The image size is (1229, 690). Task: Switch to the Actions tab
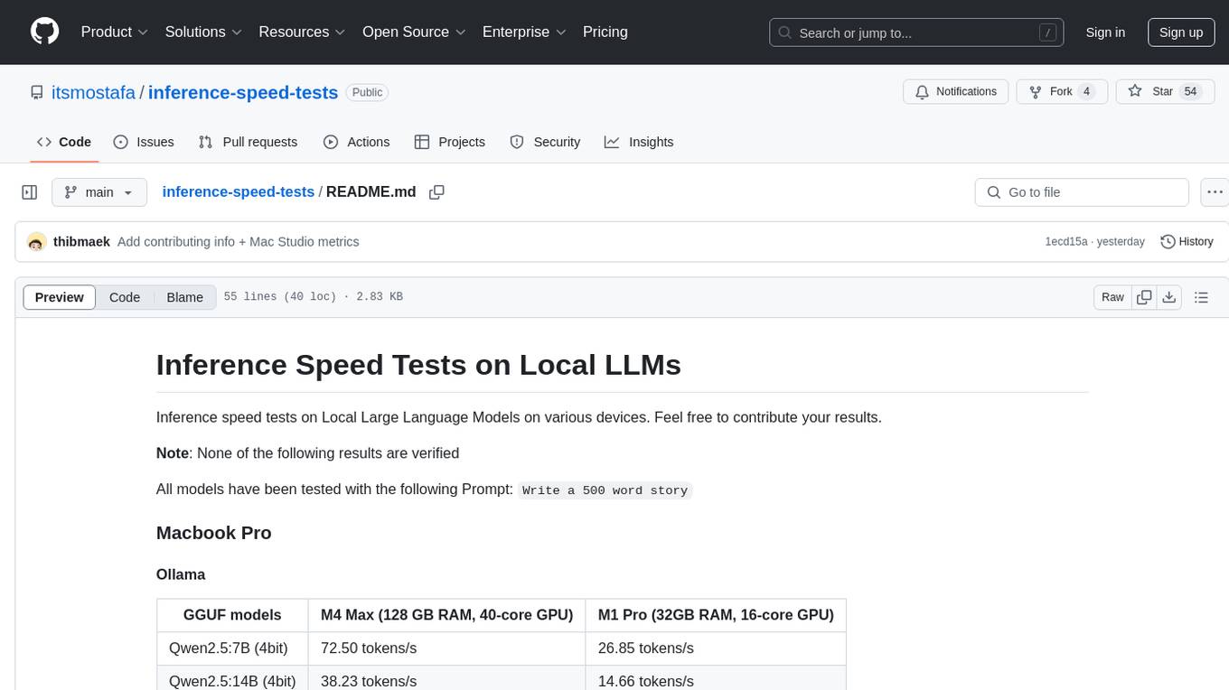[356, 142]
